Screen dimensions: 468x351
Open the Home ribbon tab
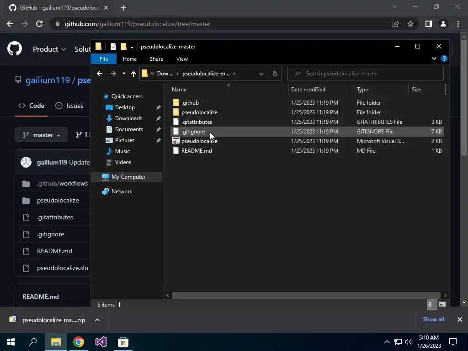[129, 59]
